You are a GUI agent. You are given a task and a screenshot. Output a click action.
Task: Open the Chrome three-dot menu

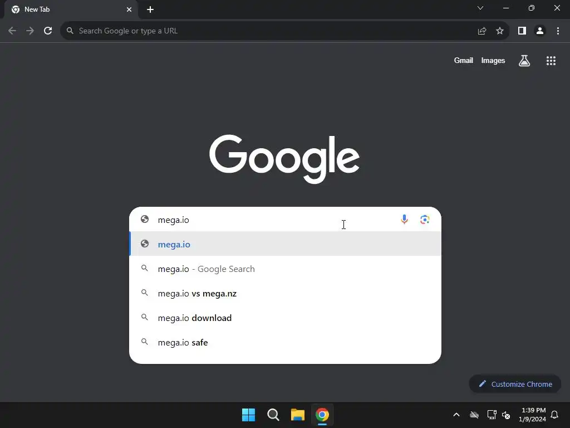click(x=558, y=31)
